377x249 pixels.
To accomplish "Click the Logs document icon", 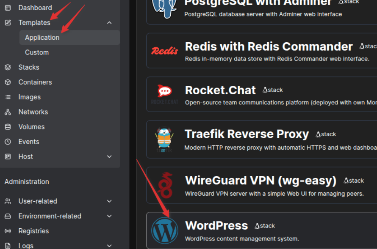I will (x=8, y=246).
